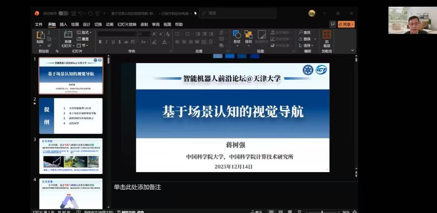Open the comments pane icon
Screen dimensions: 437x213
tap(333, 24)
